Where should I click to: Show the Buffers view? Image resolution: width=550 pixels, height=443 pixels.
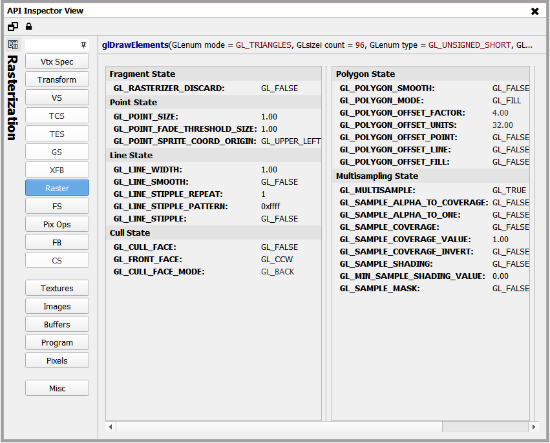coord(57,325)
